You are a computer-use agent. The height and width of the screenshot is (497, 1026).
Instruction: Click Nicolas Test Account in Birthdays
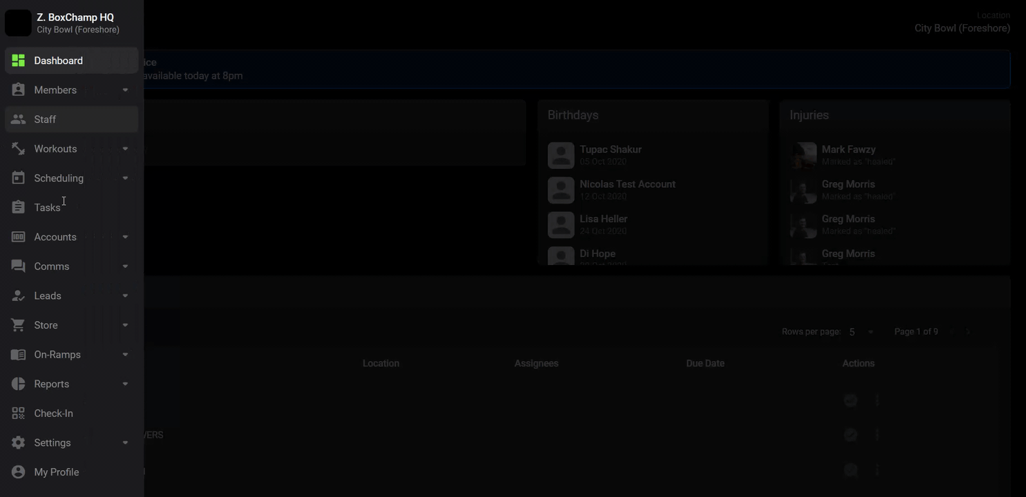pos(627,184)
